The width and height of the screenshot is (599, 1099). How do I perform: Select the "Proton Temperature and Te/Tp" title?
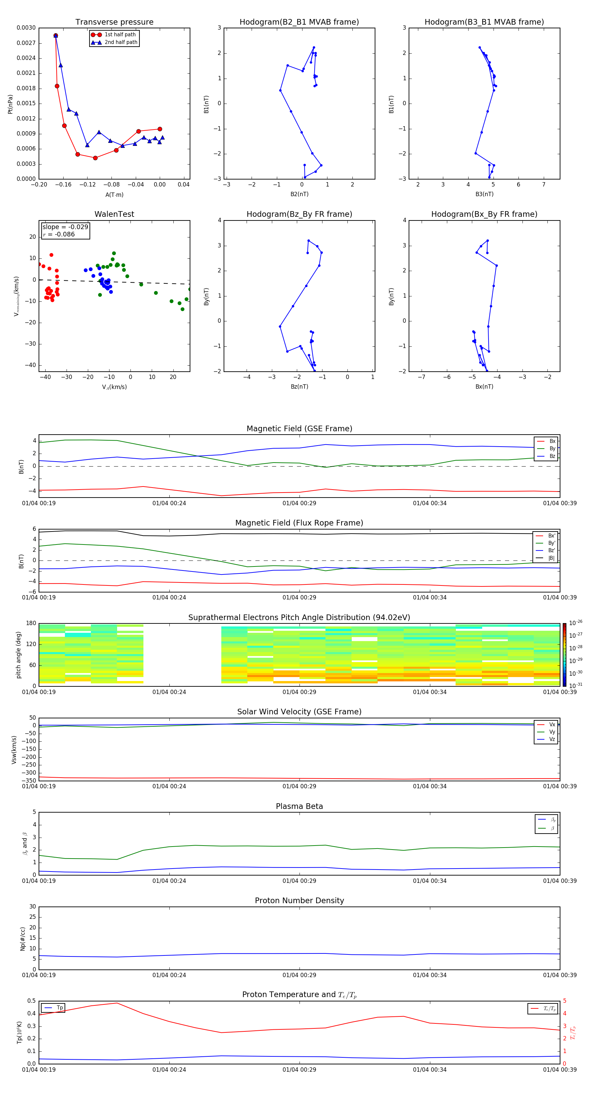(x=299, y=995)
